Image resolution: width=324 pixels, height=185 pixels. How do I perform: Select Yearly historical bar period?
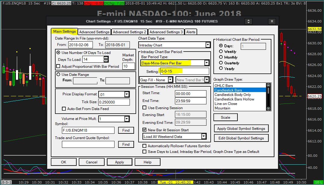[x=221, y=68]
